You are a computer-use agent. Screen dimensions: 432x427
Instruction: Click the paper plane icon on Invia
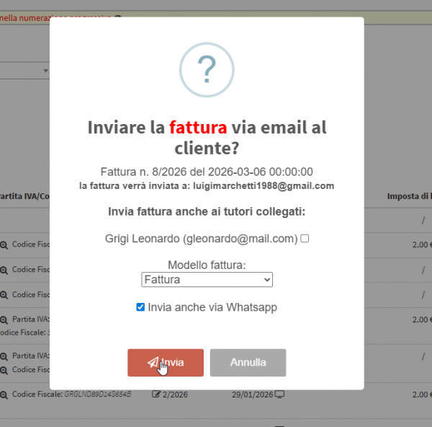pyautogui.click(x=153, y=363)
